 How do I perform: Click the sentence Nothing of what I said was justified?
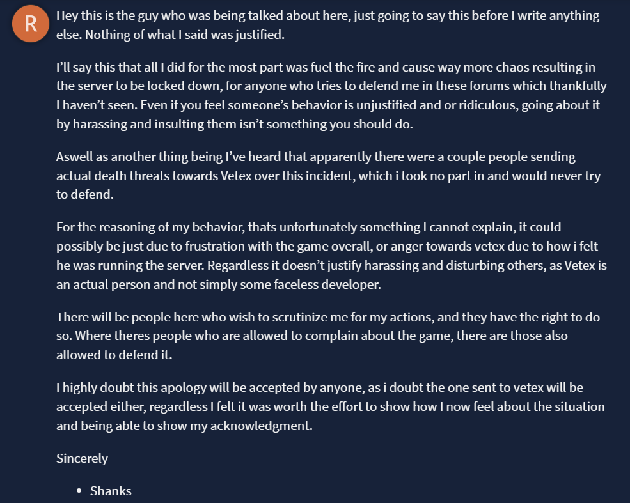tap(185, 35)
